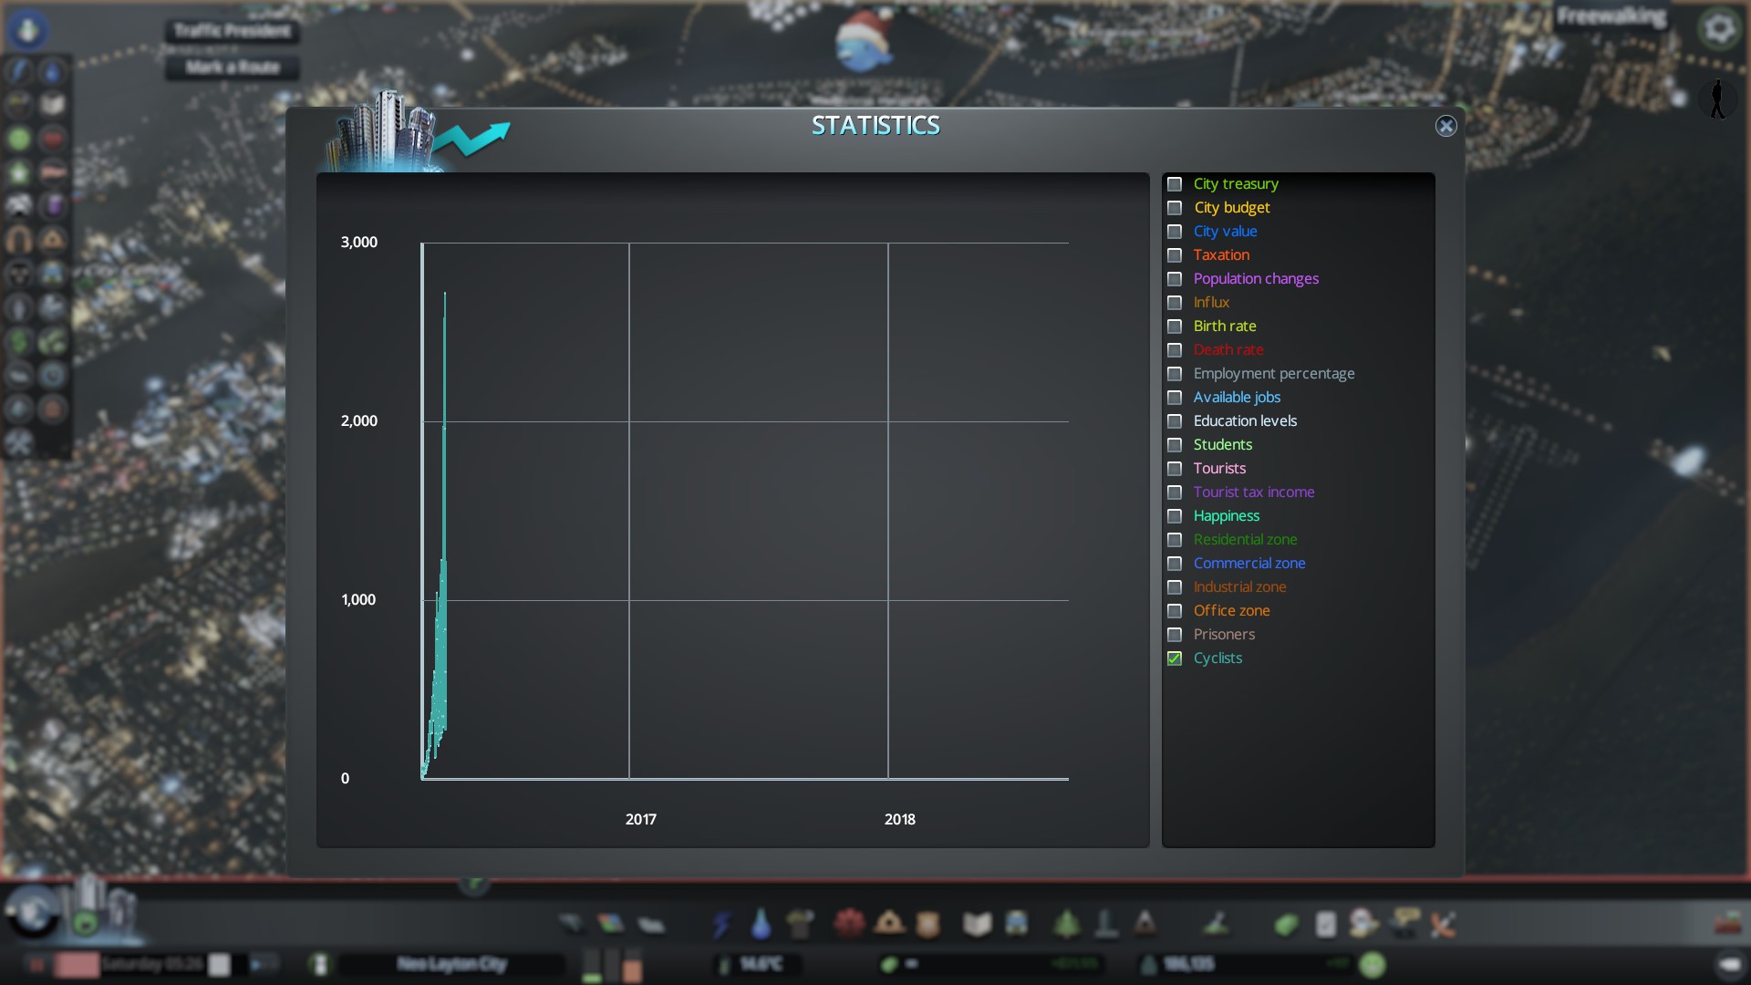Open the Electricity build menu
Image resolution: width=1751 pixels, height=985 pixels.
pos(721,924)
